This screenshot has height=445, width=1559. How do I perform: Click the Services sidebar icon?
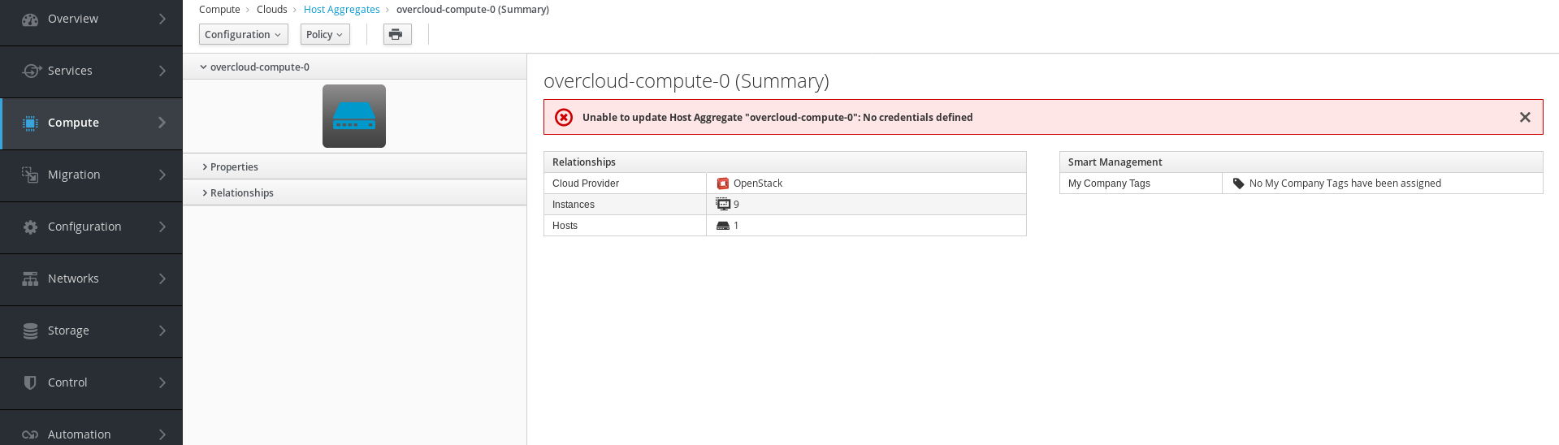(x=31, y=71)
